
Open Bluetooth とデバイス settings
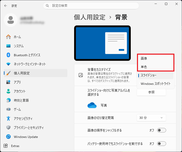[x=35, y=55]
